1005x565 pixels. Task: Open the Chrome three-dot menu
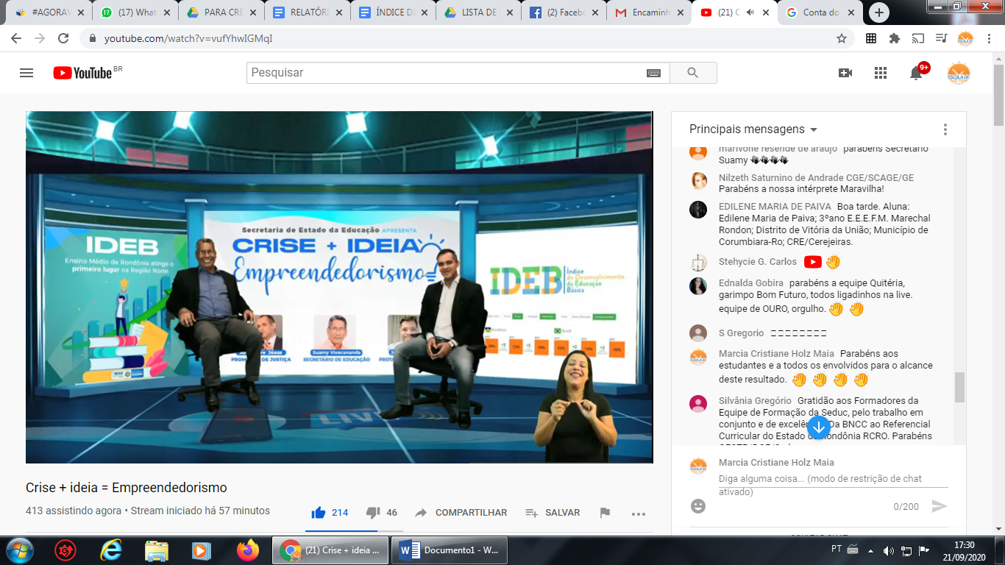tap(990, 38)
